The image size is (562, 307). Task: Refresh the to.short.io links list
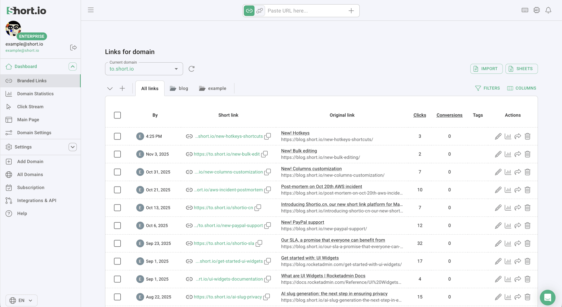coord(192,69)
